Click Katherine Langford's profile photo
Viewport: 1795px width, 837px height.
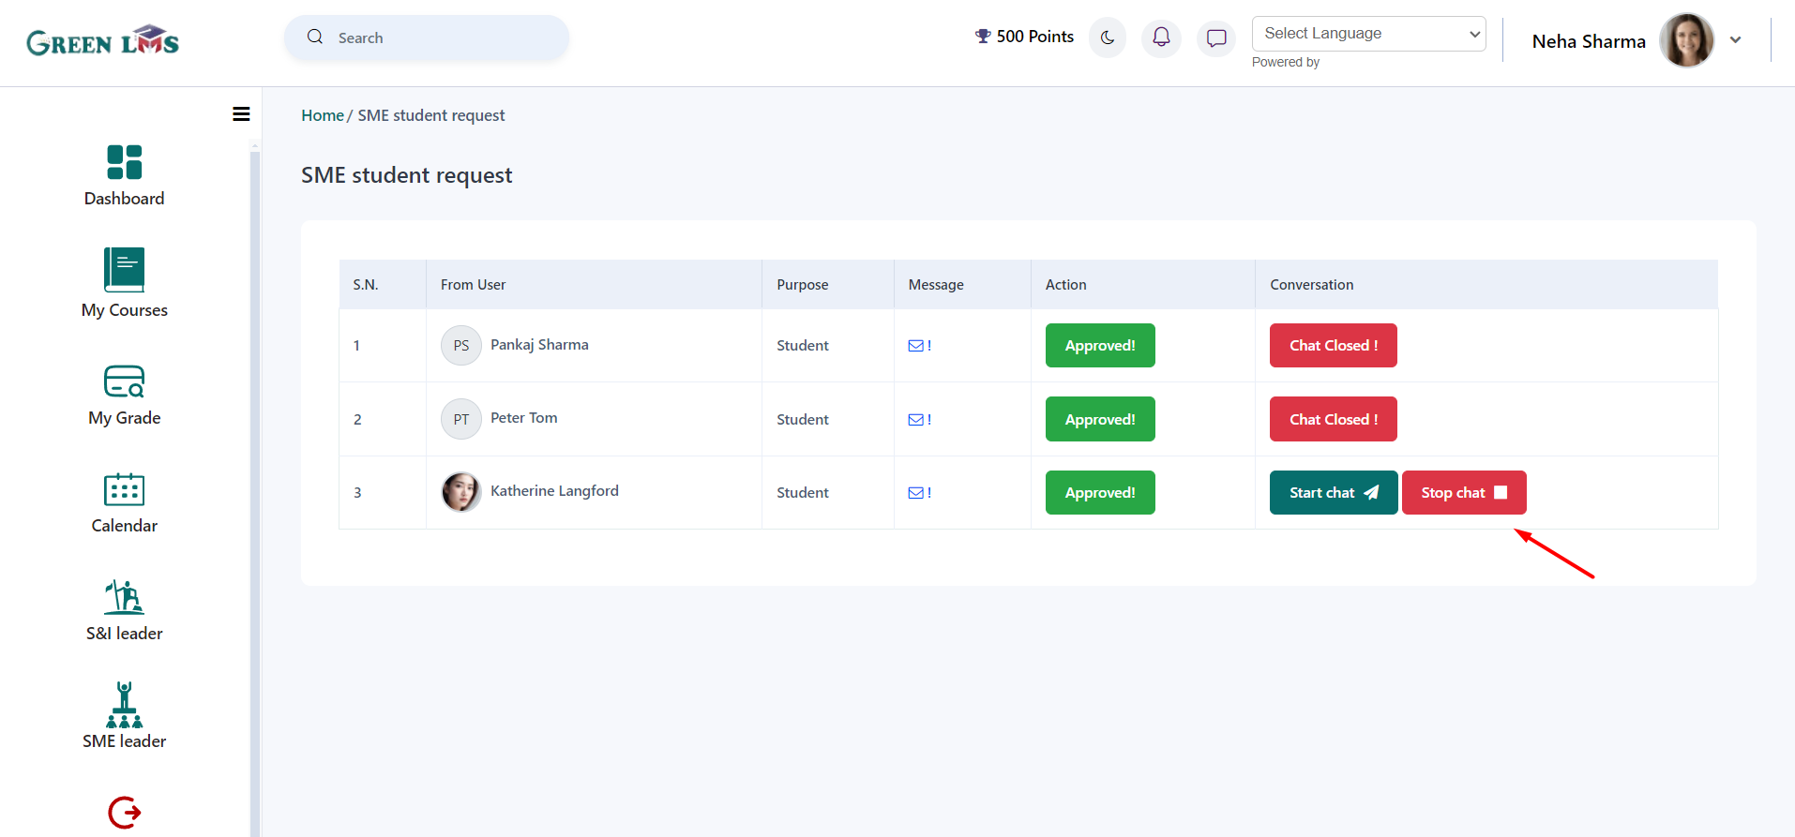[461, 492]
